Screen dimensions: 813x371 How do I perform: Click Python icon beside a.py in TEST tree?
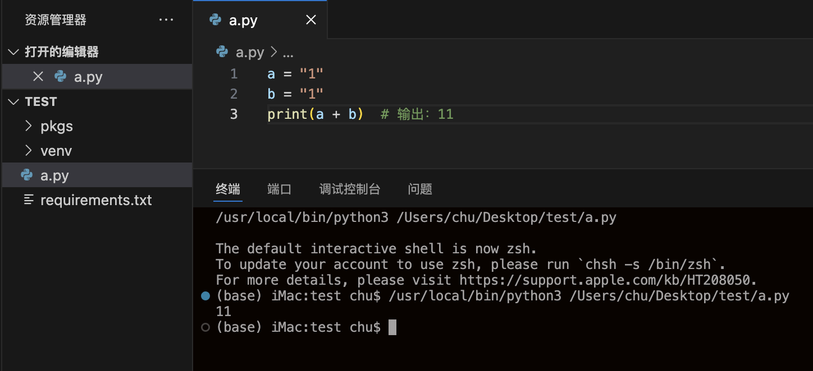pos(26,175)
